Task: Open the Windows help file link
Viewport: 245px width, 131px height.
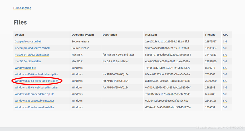Action: click(x=25, y=68)
